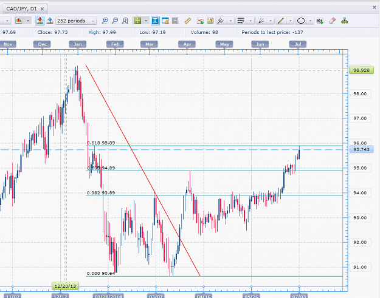Select the green trend line tool
Viewport: 380px width, 298px height.
[x=281, y=21]
